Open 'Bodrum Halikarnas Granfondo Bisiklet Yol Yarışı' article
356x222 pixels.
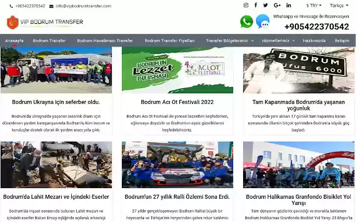point(299,200)
